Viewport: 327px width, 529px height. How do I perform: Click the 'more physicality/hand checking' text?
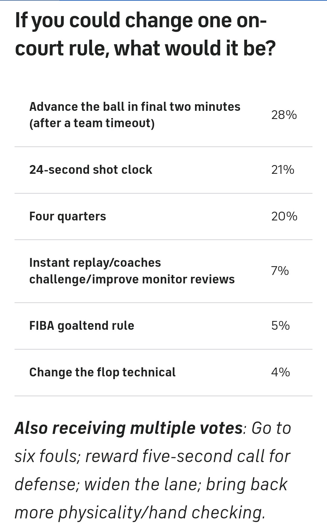pyautogui.click(x=140, y=512)
